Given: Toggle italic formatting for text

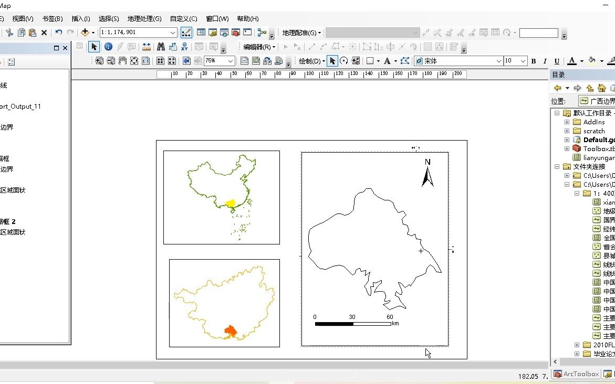Looking at the screenshot, I should pyautogui.click(x=545, y=61).
